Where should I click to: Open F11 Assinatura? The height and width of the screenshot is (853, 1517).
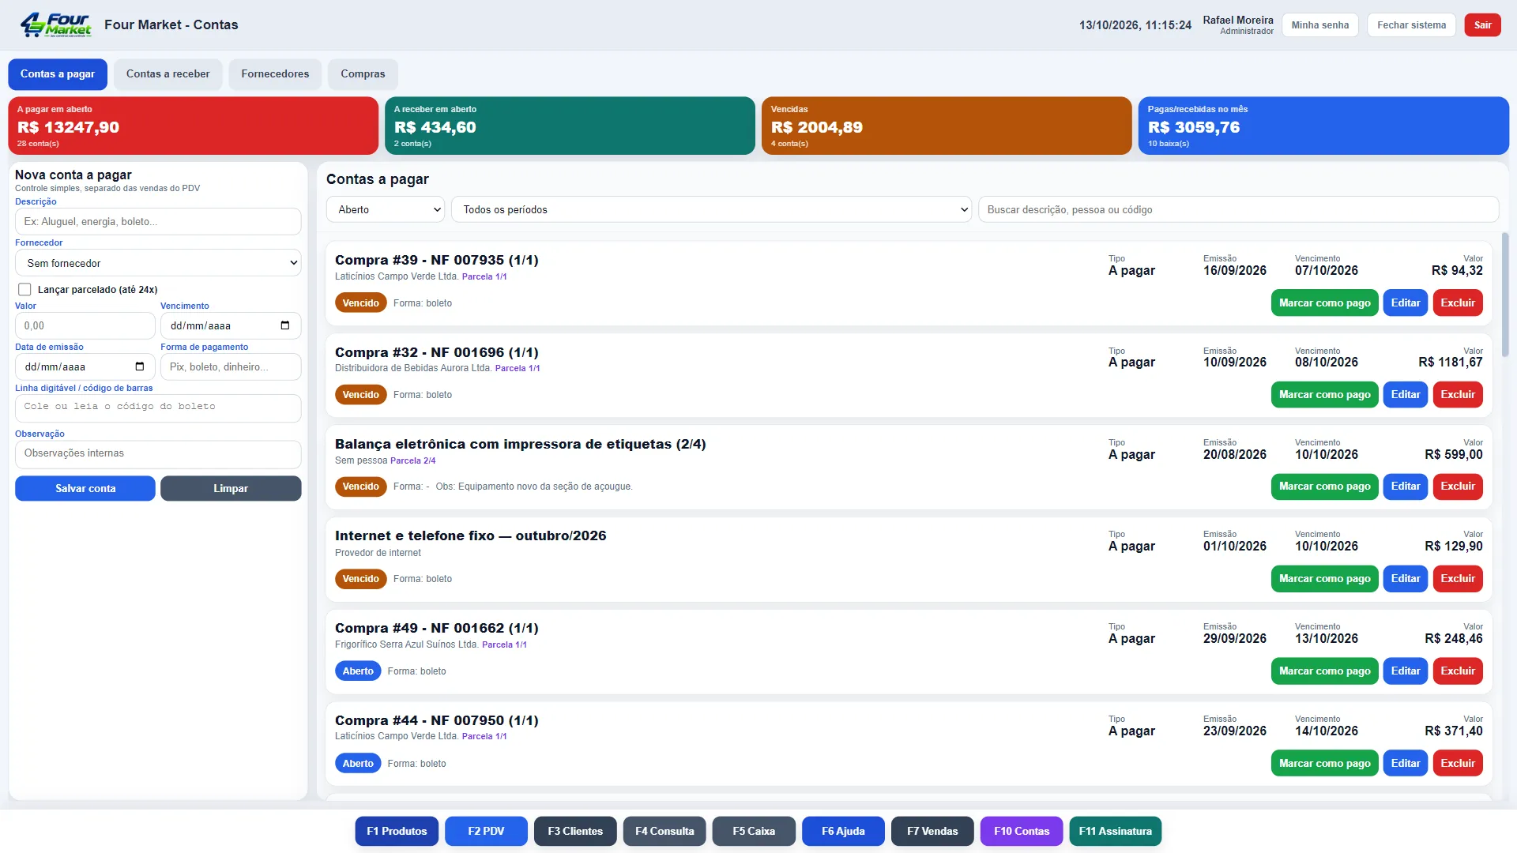pos(1115,831)
